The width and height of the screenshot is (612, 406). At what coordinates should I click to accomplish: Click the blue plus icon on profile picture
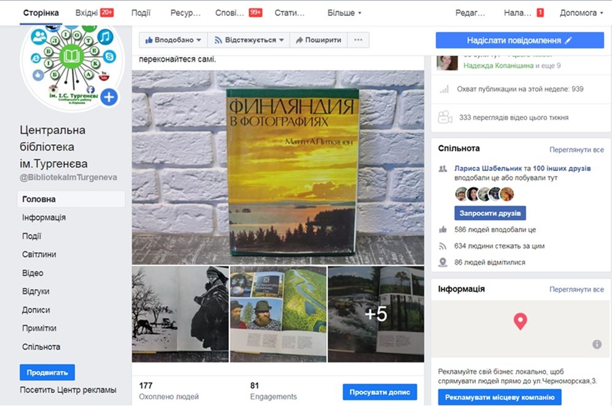tap(109, 97)
